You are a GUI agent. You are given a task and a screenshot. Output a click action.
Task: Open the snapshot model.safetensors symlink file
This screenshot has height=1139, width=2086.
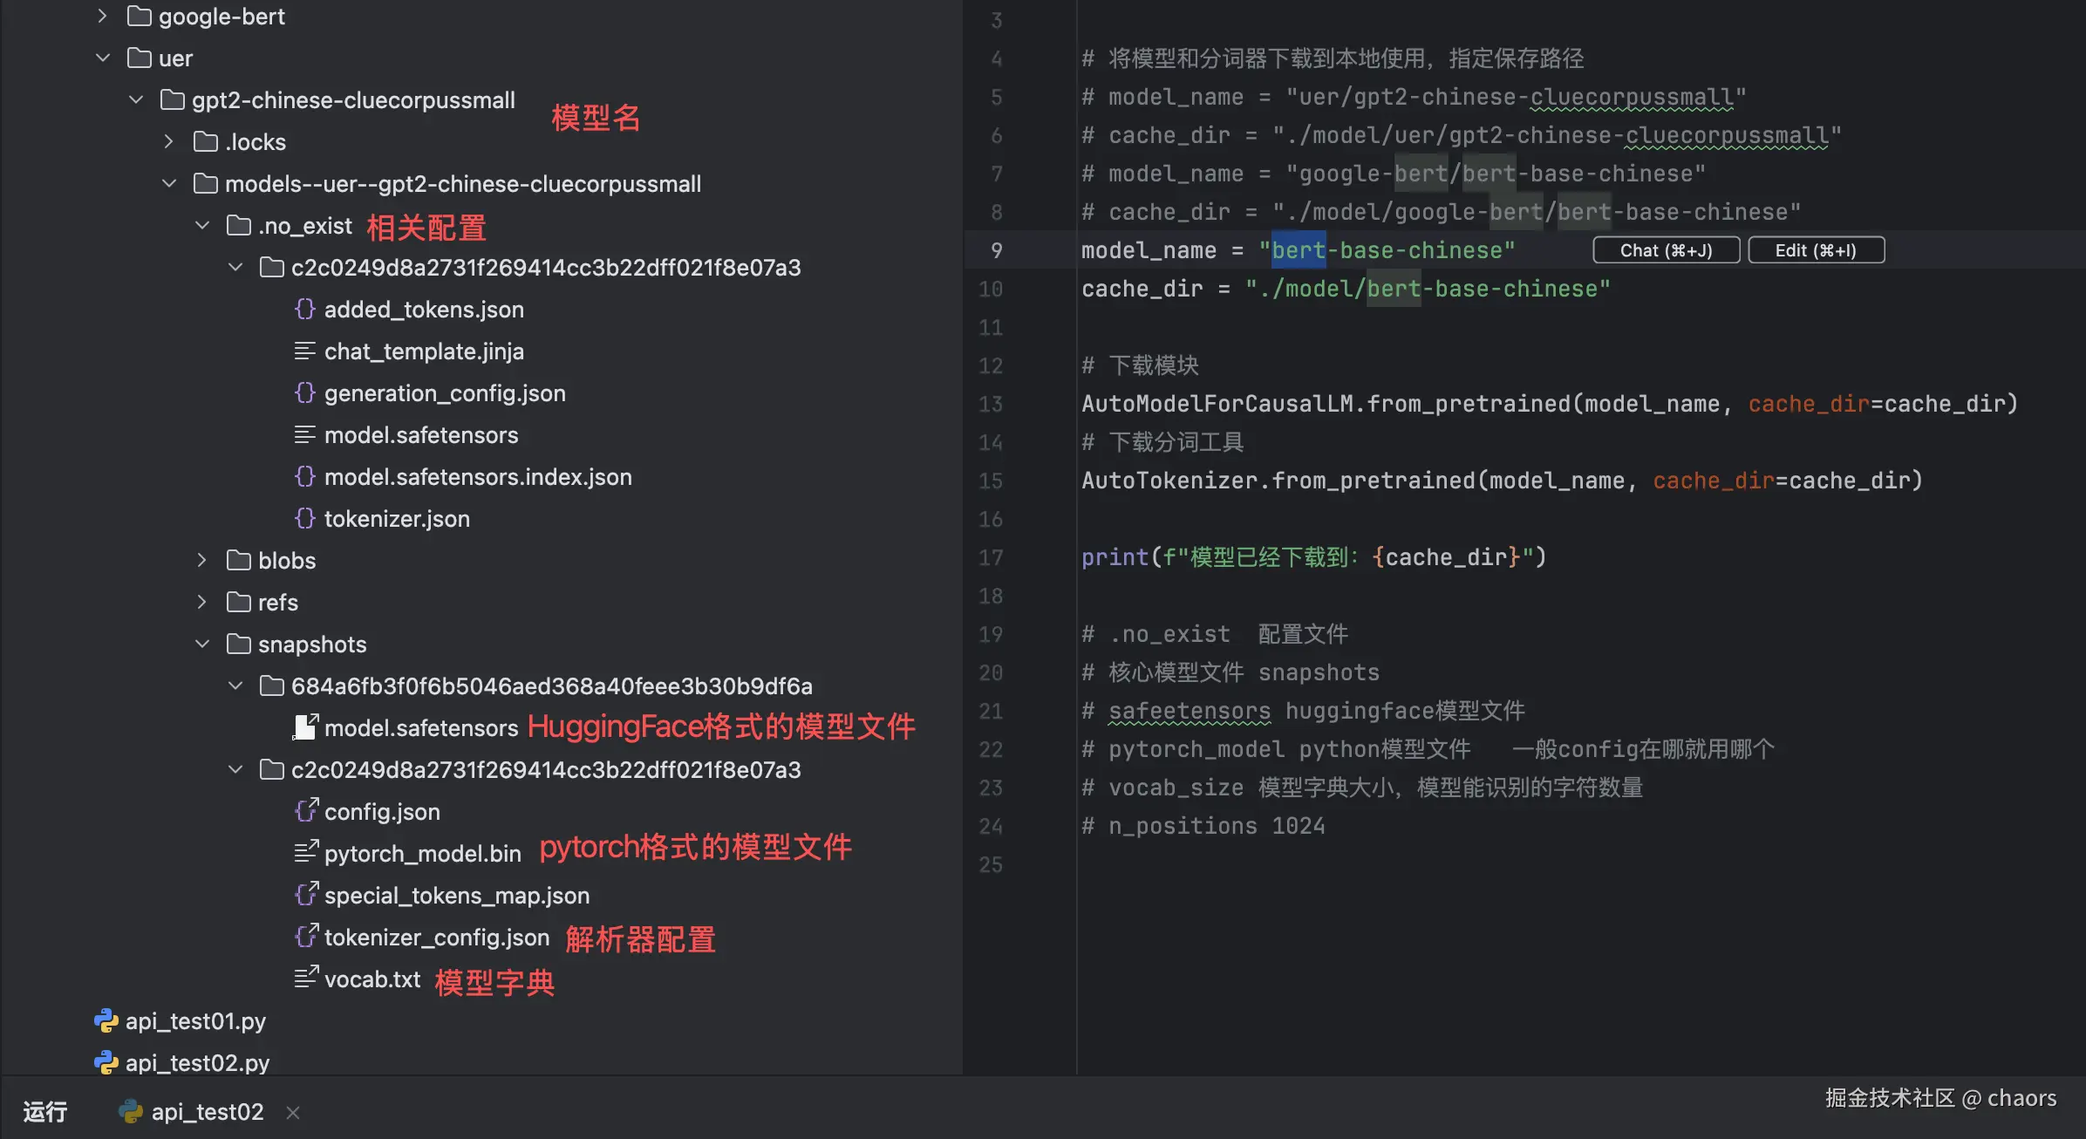(420, 727)
